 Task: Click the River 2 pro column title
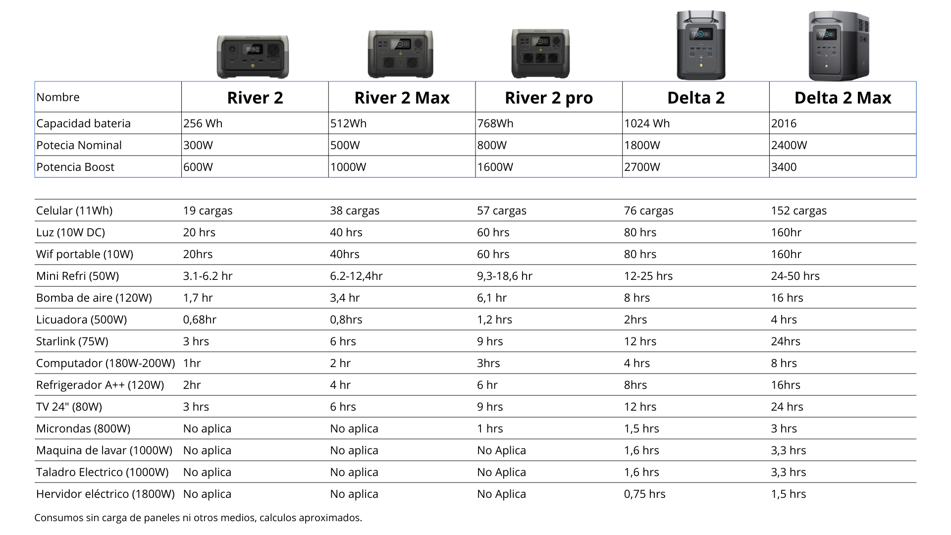[548, 98]
